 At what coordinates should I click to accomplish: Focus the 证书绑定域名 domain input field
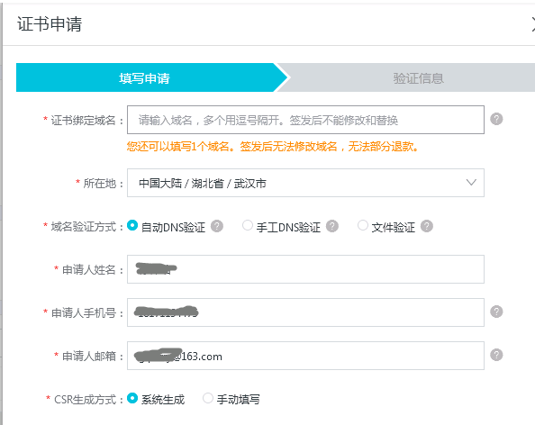coord(305,120)
